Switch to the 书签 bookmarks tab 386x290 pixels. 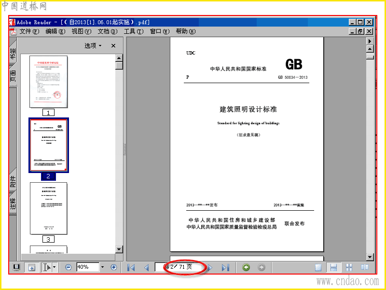coord(13,53)
